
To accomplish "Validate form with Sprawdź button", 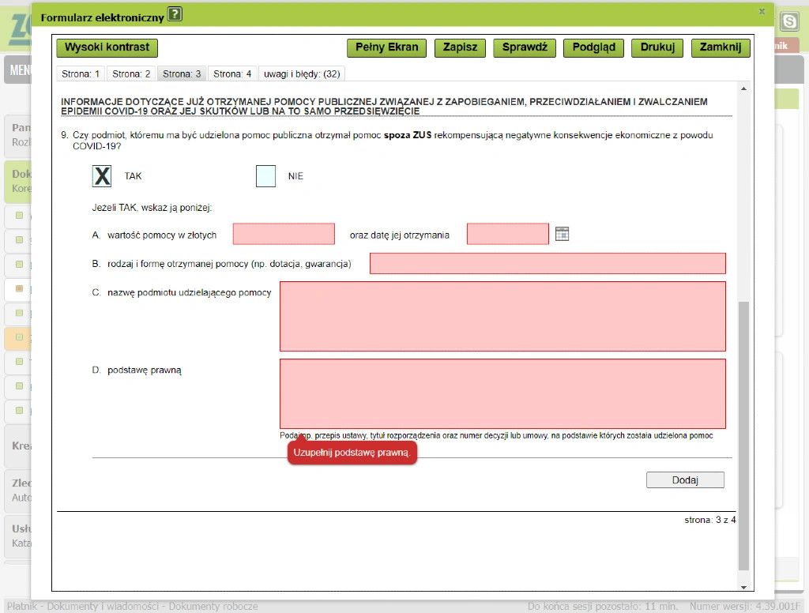I will point(525,47).
